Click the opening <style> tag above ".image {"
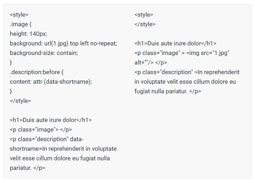The height and width of the screenshot is (183, 255). pos(19,15)
